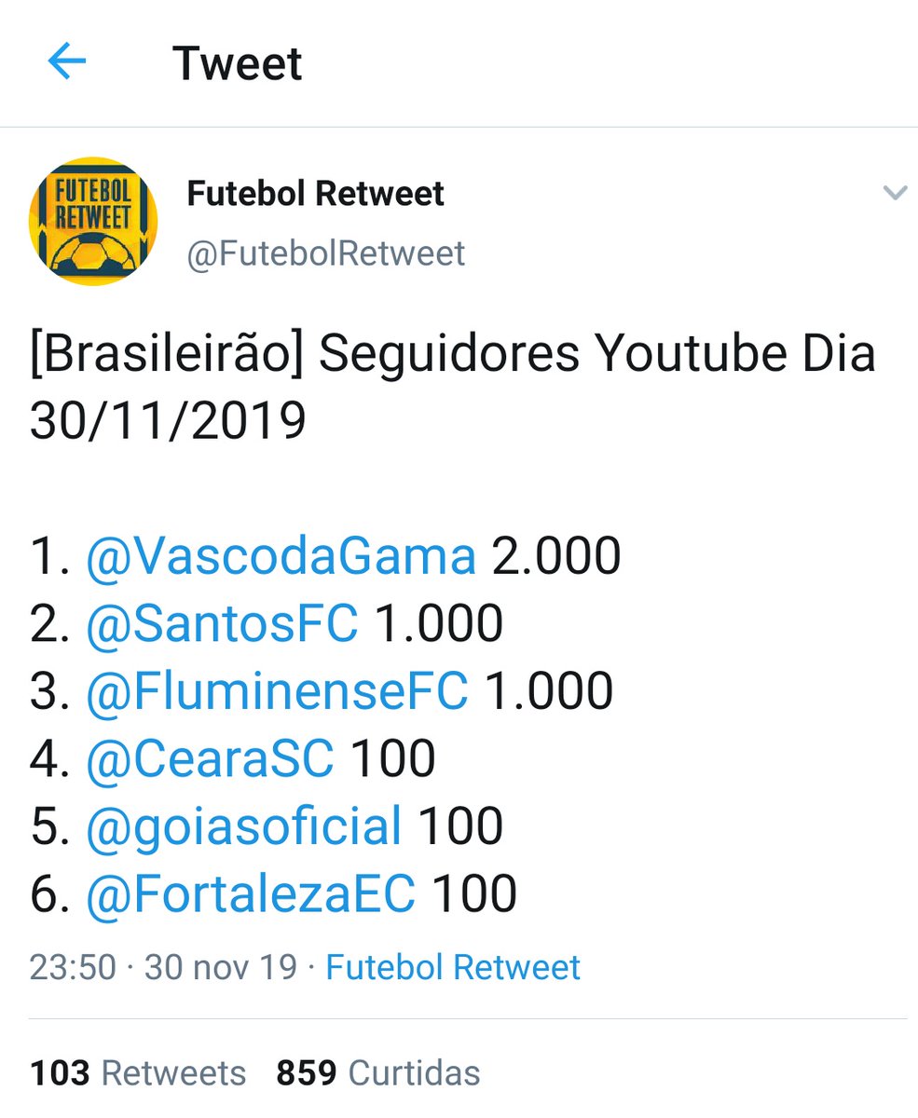
Task: Expand the tweet options chevron
Action: click(894, 194)
